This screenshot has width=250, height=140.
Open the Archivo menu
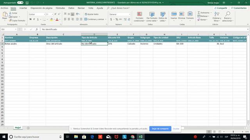(x=4, y=8)
